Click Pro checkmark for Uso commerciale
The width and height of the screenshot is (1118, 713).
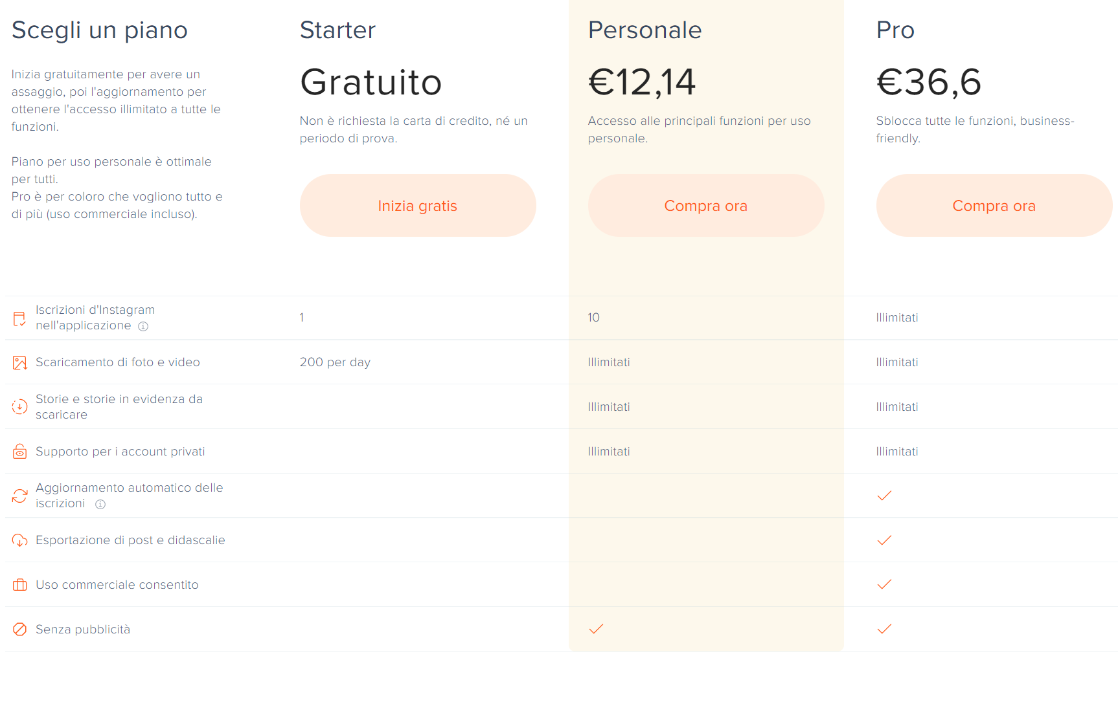pyautogui.click(x=884, y=584)
